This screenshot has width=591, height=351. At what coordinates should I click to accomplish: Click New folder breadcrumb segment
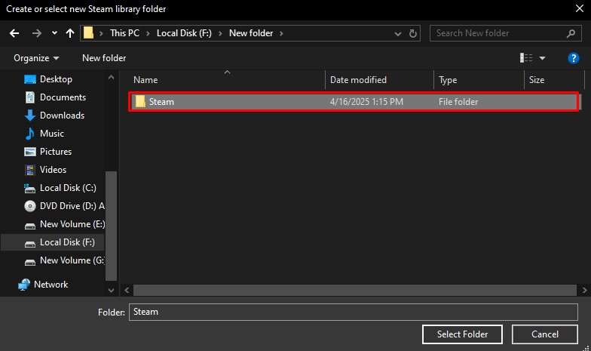251,33
